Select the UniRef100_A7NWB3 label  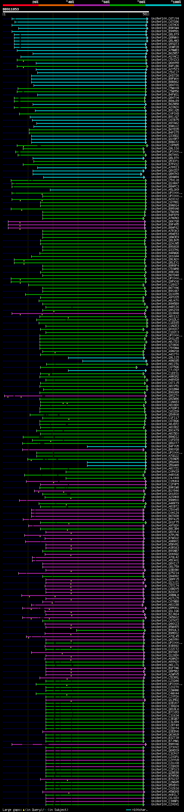(x=165, y=50)
